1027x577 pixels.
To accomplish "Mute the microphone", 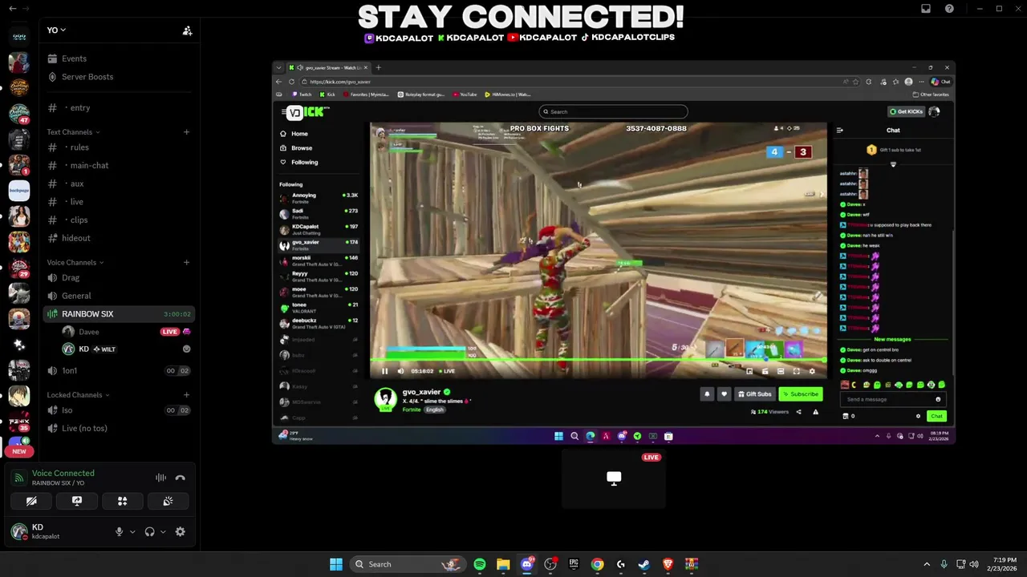I will click(x=119, y=531).
